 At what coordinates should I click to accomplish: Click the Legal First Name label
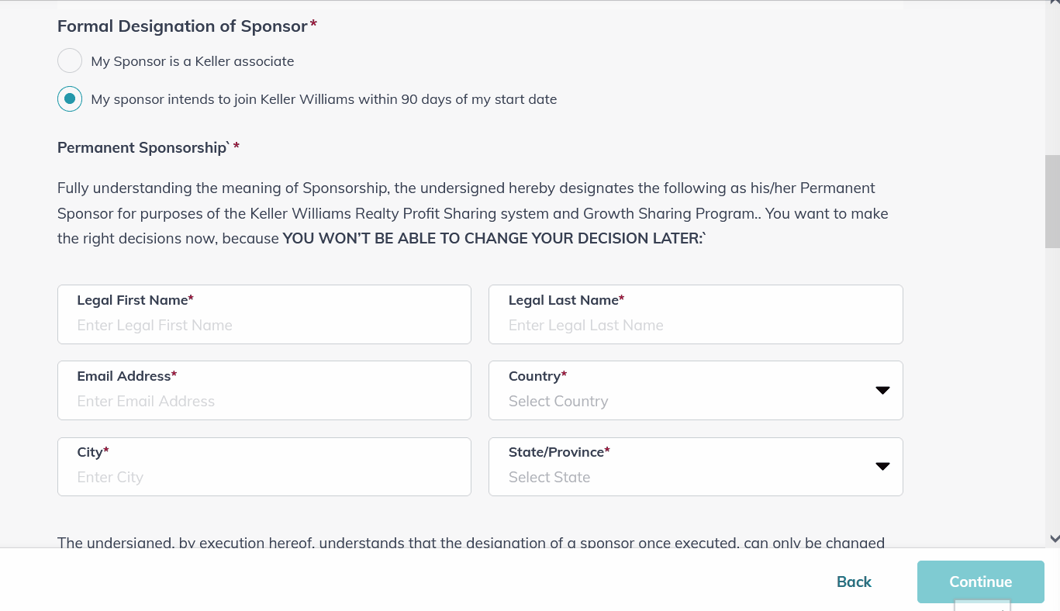tap(133, 300)
